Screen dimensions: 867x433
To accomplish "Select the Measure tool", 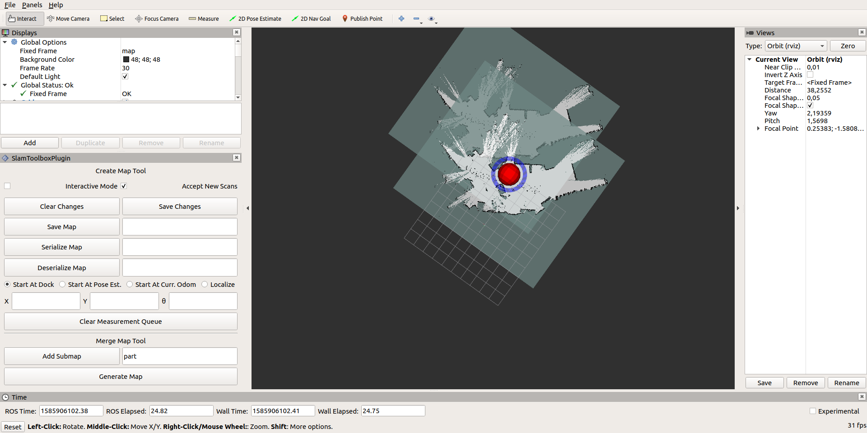I will click(204, 18).
